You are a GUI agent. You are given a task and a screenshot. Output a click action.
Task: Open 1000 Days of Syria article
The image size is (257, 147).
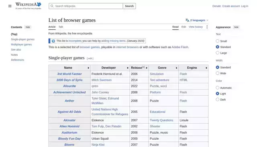point(69,80)
